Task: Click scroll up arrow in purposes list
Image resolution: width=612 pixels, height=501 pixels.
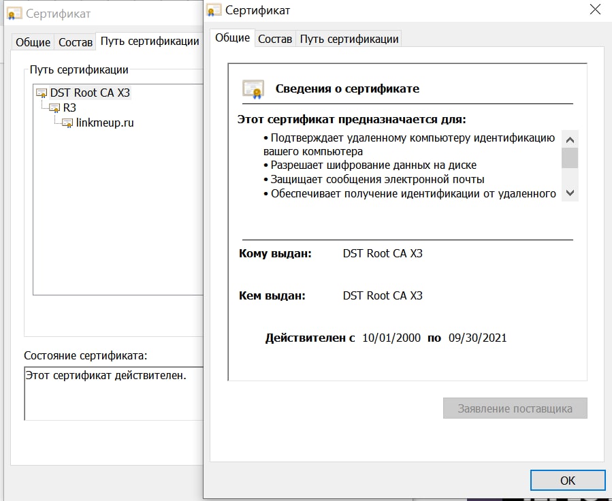Action: [570, 140]
